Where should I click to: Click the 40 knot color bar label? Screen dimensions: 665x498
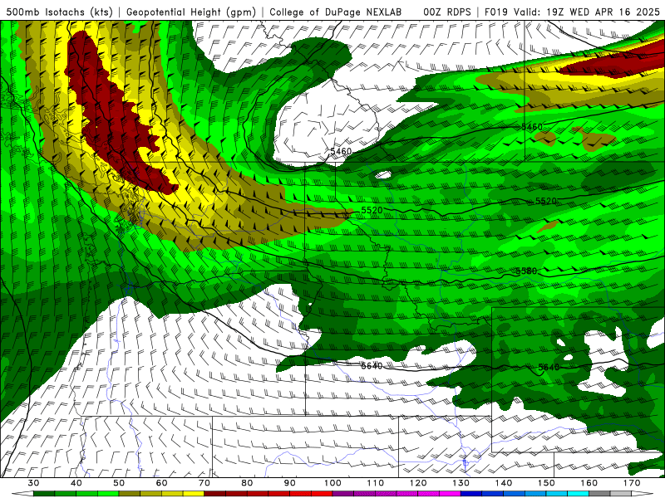(x=76, y=483)
